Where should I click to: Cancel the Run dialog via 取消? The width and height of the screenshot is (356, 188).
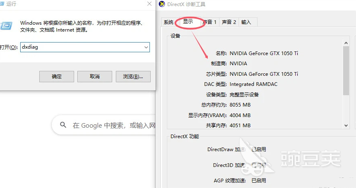(95, 77)
